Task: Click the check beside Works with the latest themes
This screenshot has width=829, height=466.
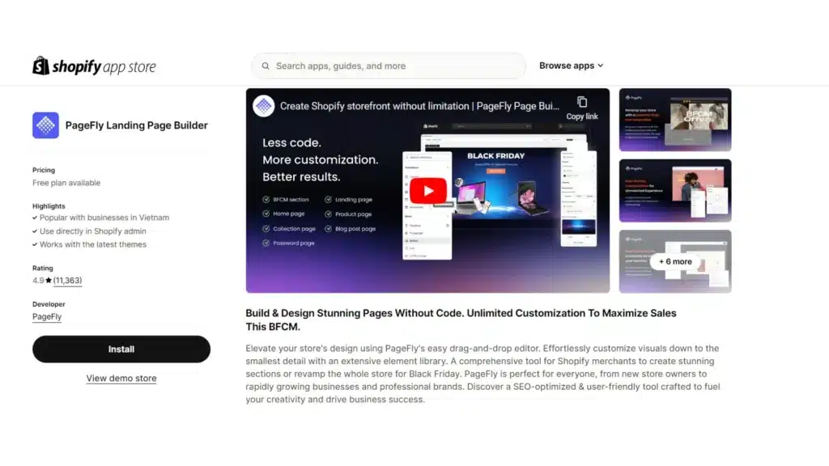Action: click(x=36, y=245)
